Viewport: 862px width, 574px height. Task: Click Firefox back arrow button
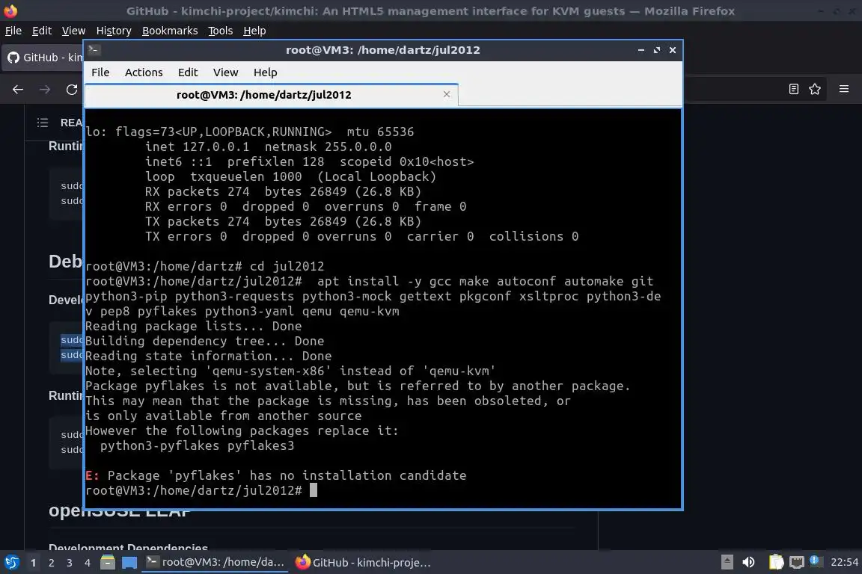coord(18,90)
